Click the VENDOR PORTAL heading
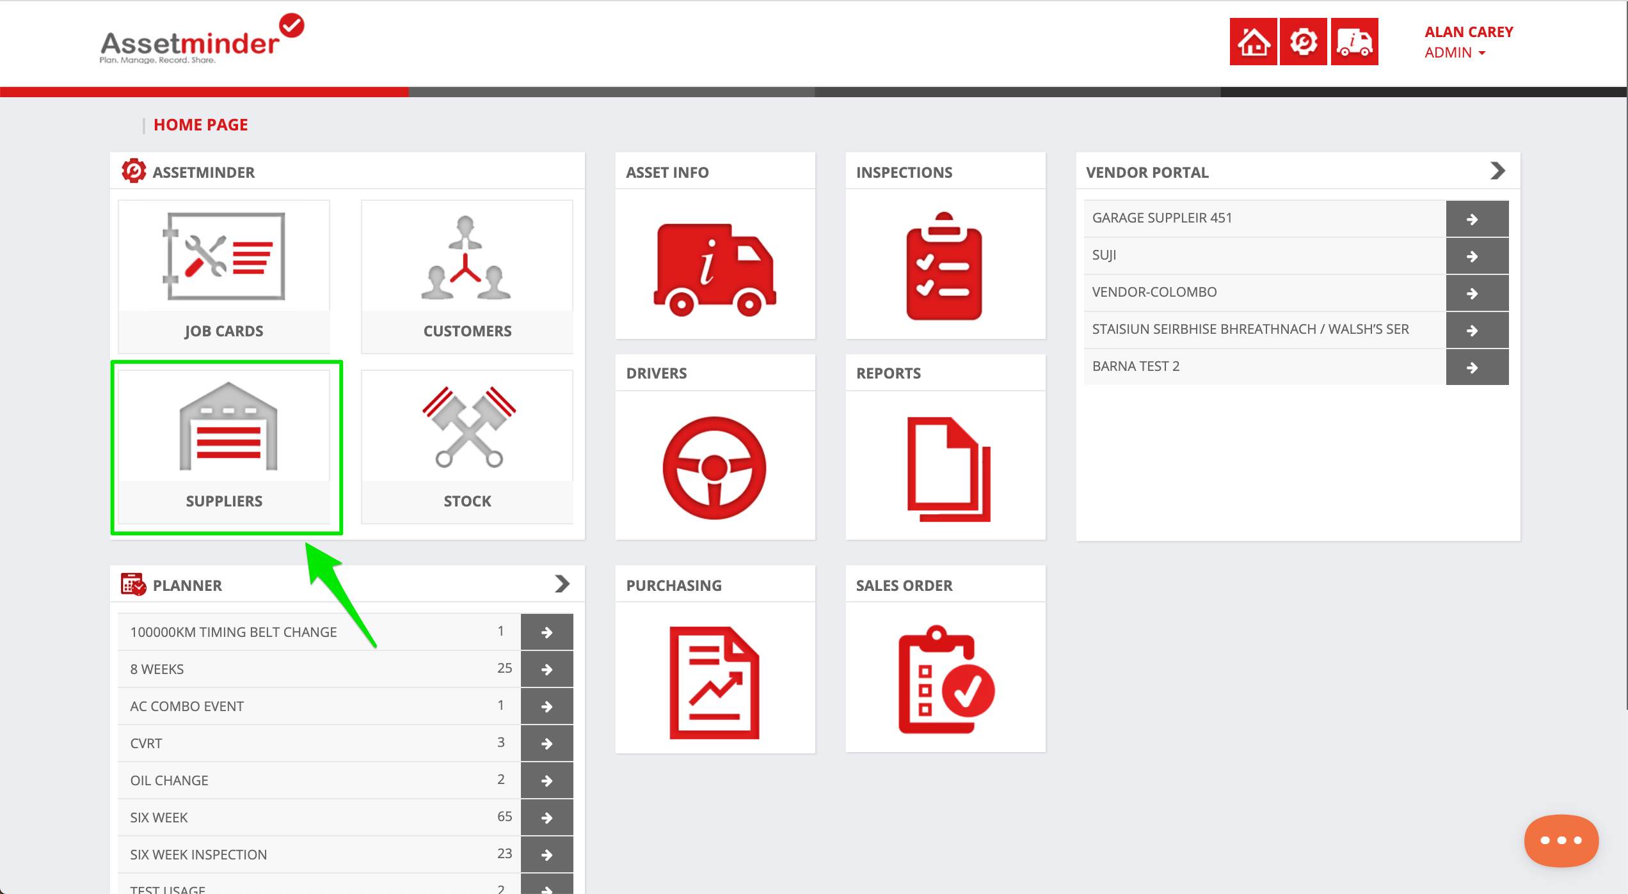The height and width of the screenshot is (894, 1628). point(1147,172)
